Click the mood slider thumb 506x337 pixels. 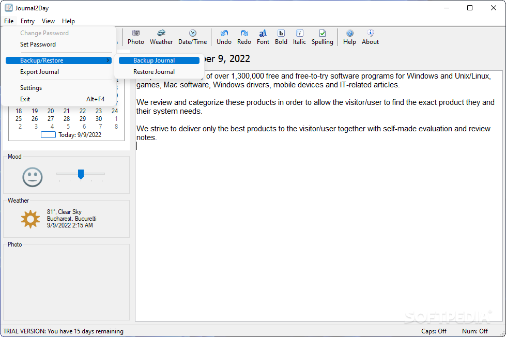(81, 174)
